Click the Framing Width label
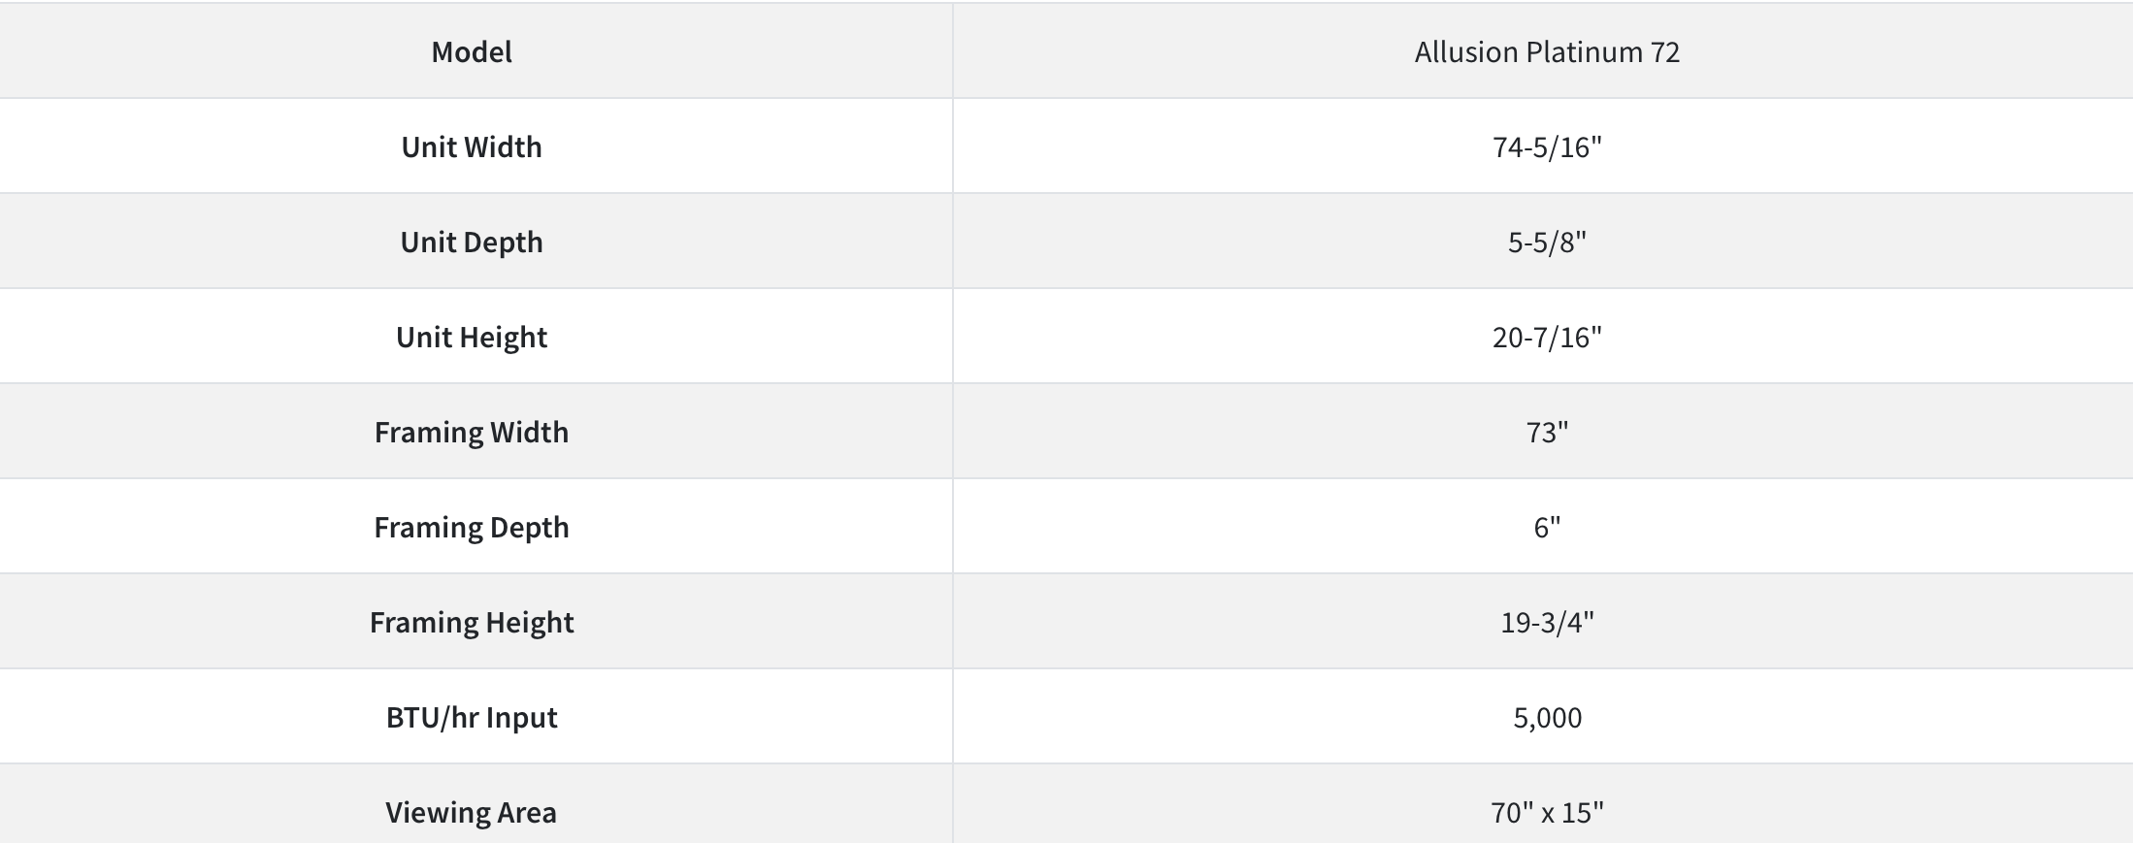The image size is (2133, 843). [x=472, y=432]
